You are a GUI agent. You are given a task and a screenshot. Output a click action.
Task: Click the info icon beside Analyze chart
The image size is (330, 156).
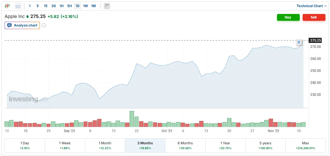tap(44, 25)
